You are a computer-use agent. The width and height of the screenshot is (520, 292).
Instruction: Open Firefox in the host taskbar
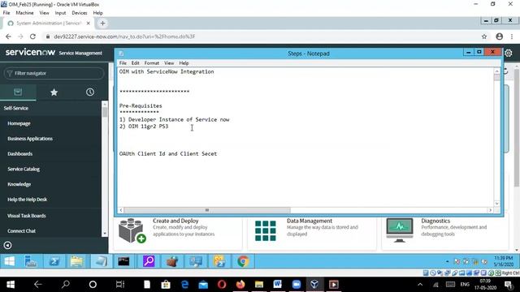coord(240,285)
